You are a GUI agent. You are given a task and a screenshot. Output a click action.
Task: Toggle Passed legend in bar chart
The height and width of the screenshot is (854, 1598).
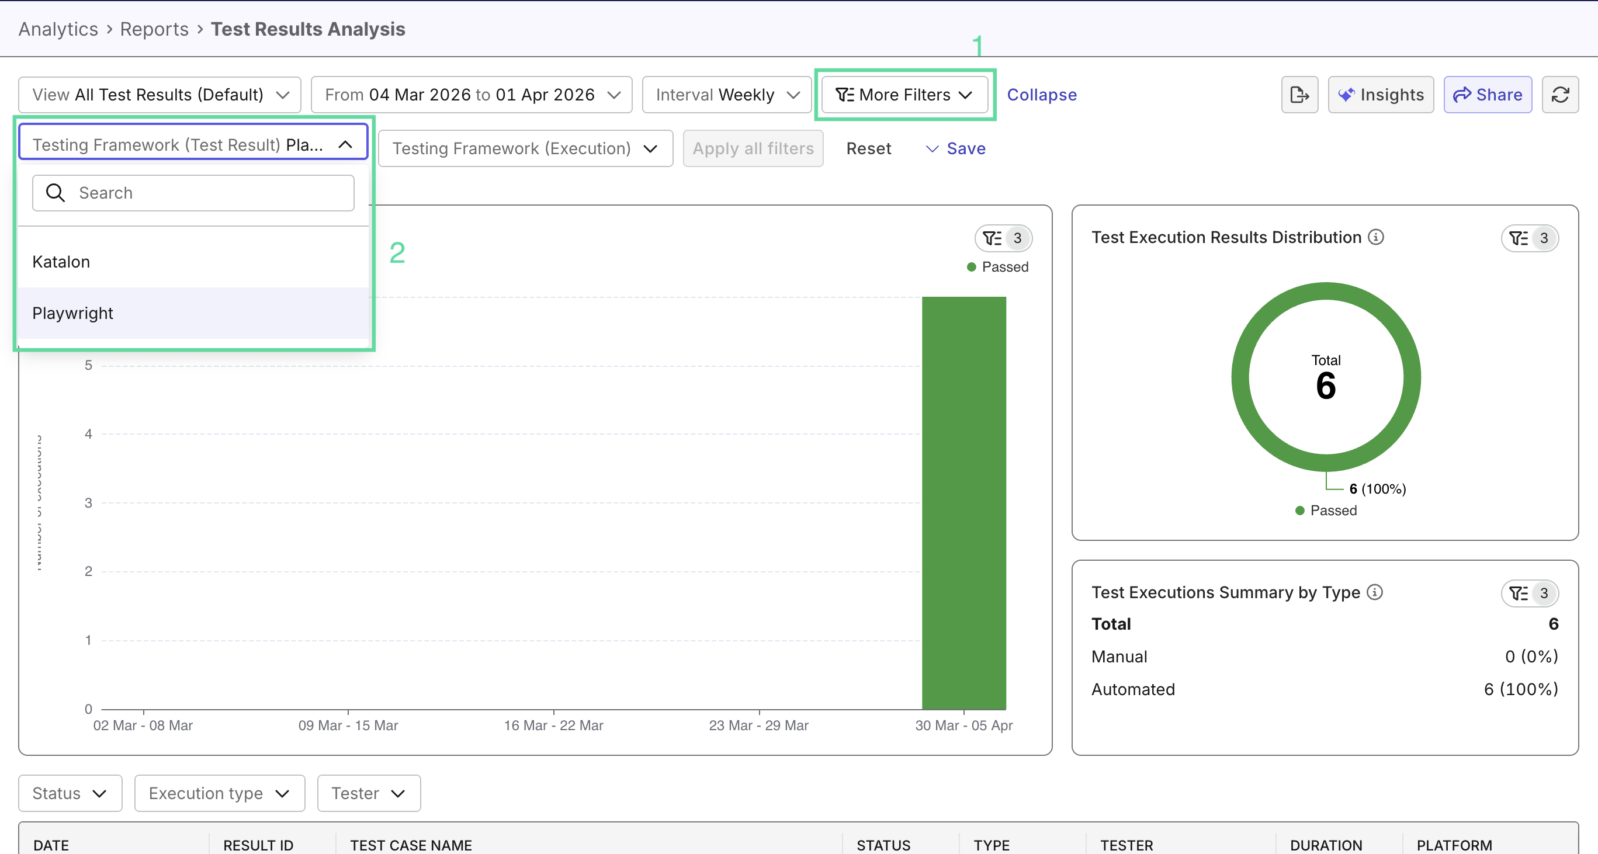pos(997,267)
